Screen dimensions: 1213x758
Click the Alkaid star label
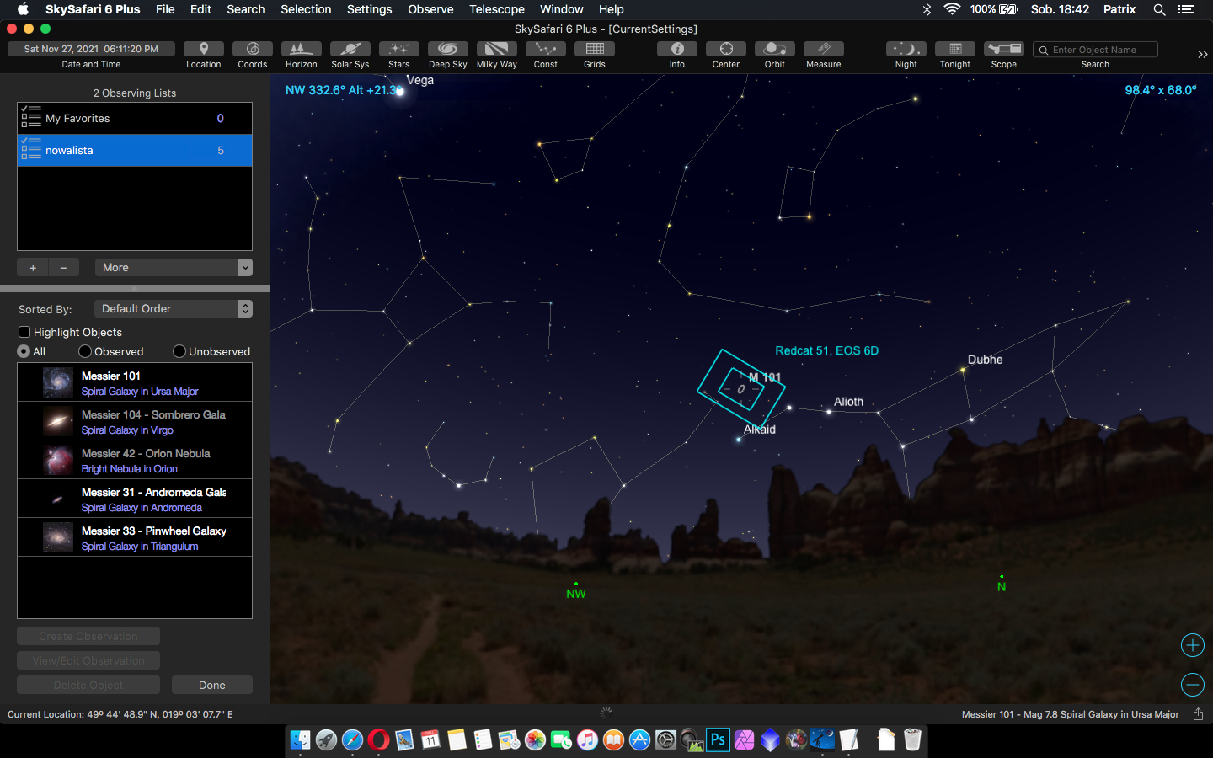[x=760, y=430]
